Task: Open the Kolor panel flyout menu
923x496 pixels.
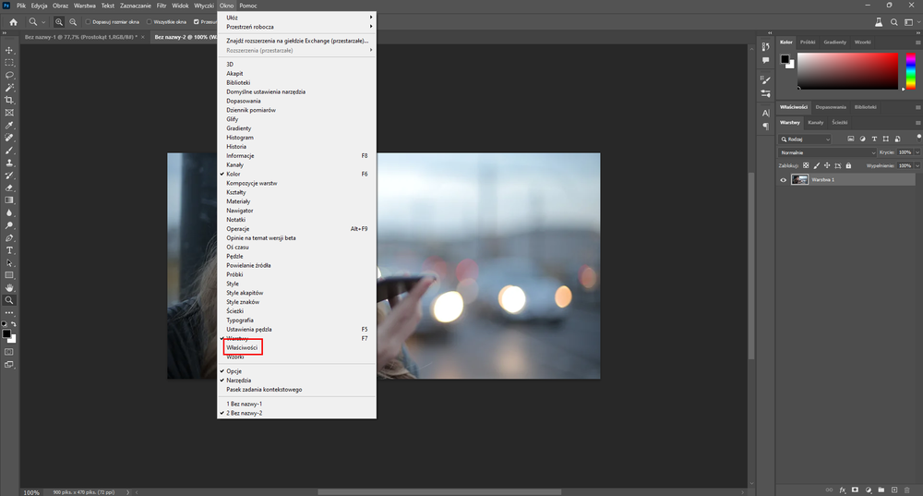Action: tap(917, 42)
